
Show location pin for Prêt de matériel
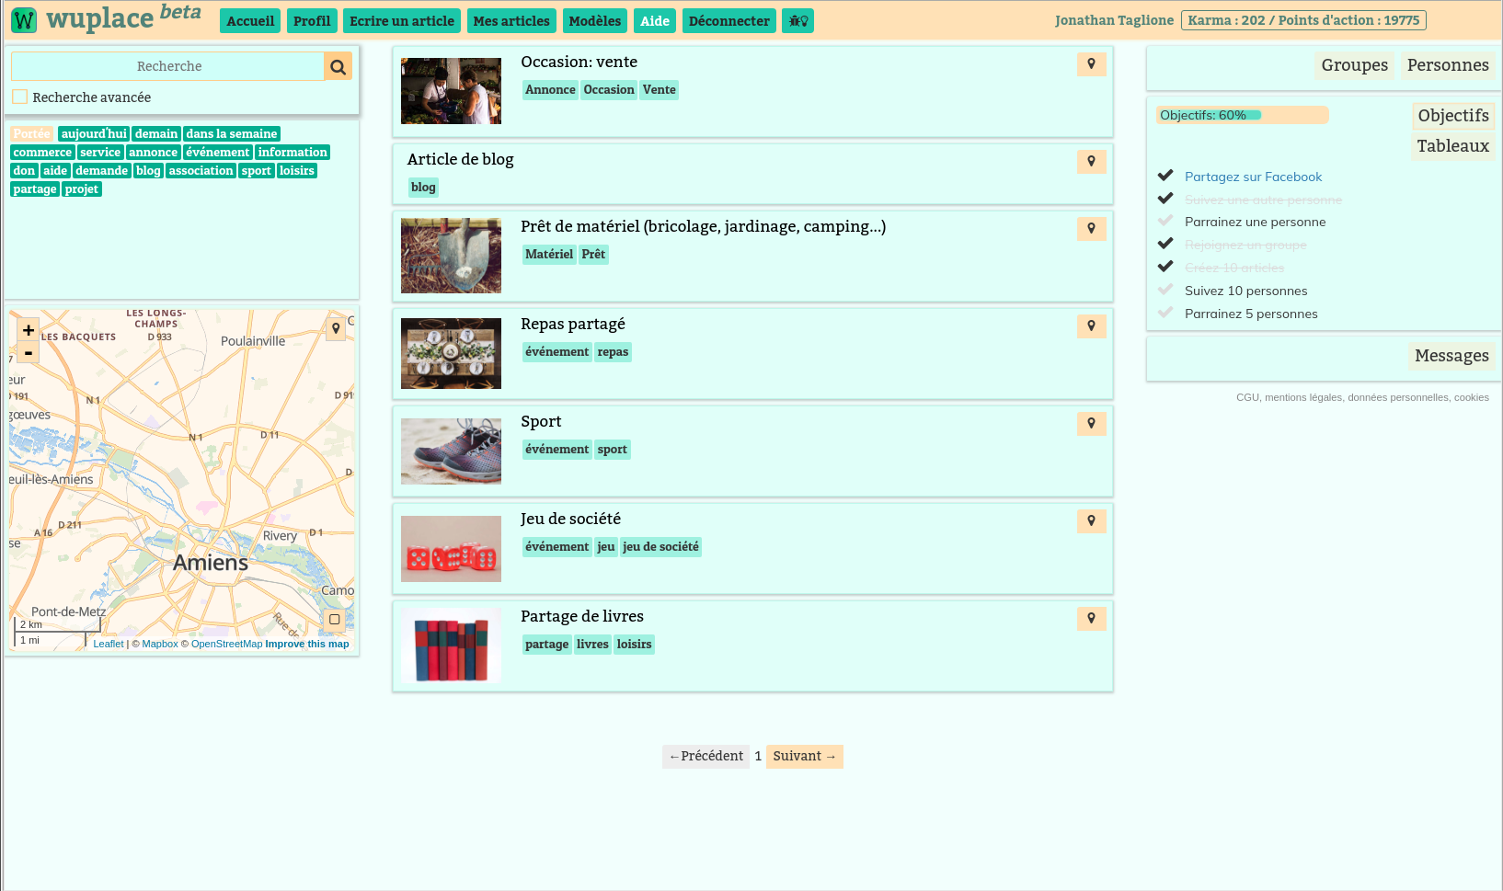[1091, 229]
